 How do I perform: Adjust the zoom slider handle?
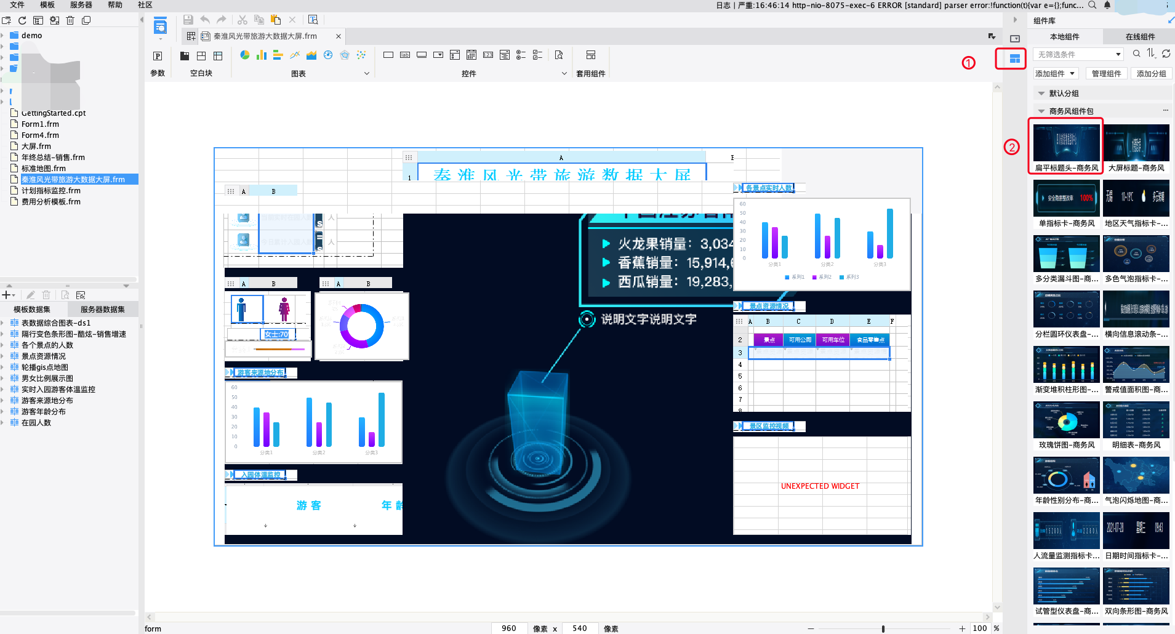click(883, 628)
